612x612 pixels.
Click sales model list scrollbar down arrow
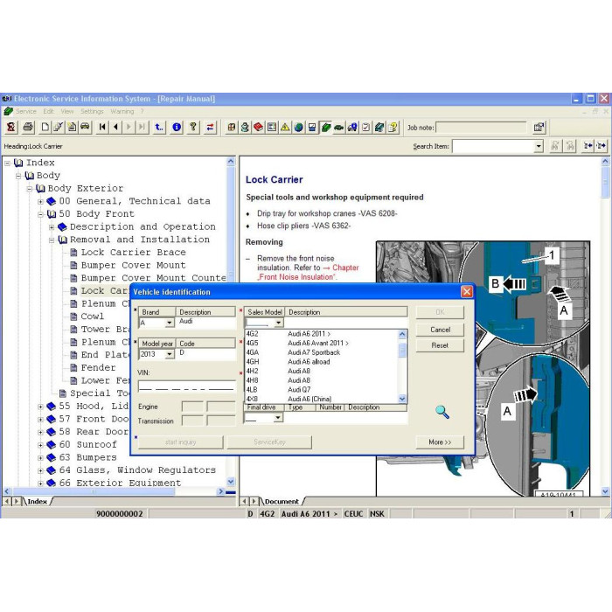coord(402,399)
